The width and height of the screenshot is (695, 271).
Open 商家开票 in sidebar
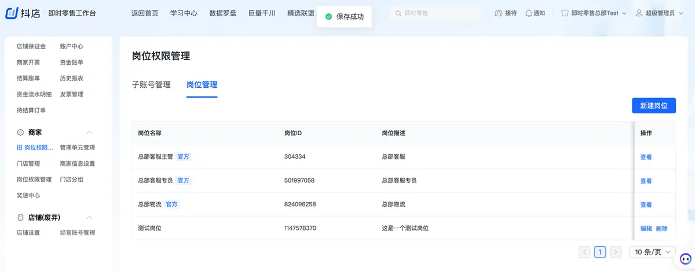[28, 62]
